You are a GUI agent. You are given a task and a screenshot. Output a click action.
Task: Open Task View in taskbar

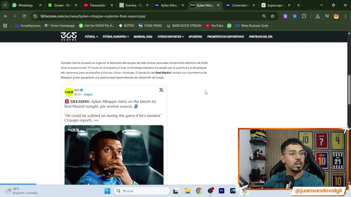pyautogui.click(x=175, y=191)
